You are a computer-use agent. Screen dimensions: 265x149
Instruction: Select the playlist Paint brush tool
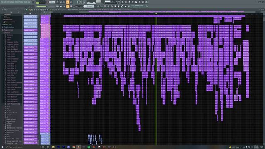32,10
